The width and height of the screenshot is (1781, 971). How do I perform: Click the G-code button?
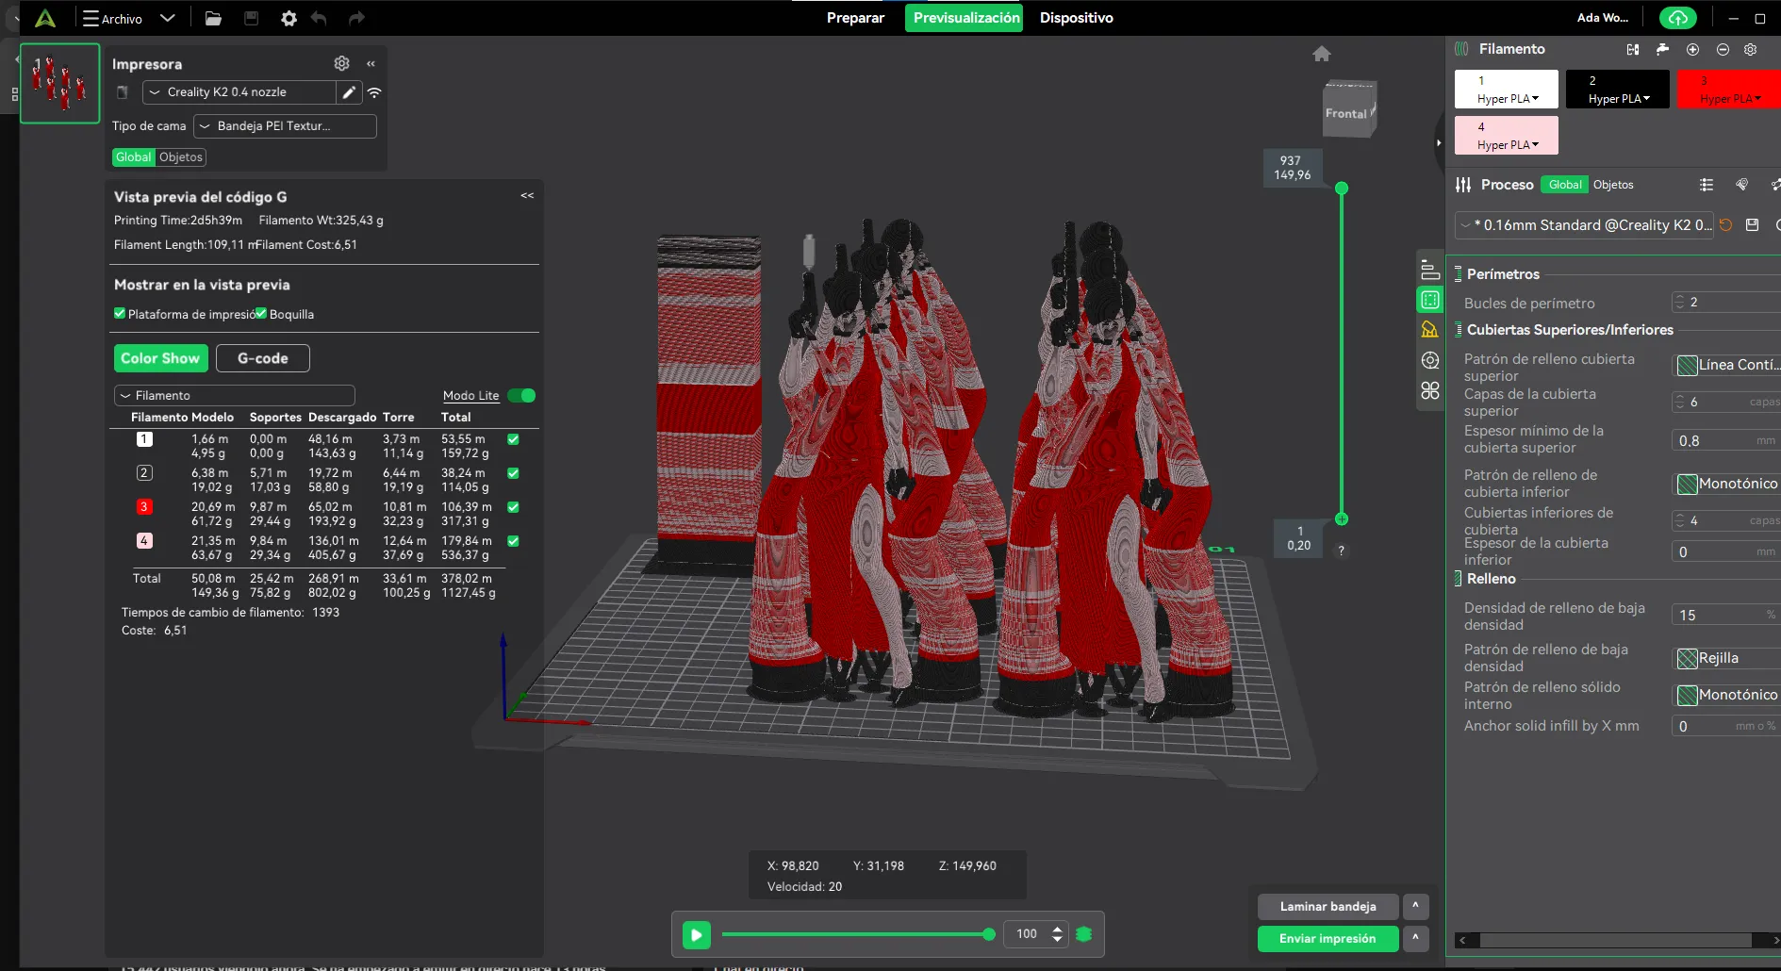[262, 358]
